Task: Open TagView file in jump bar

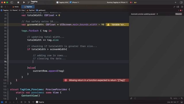Action: click(30, 10)
